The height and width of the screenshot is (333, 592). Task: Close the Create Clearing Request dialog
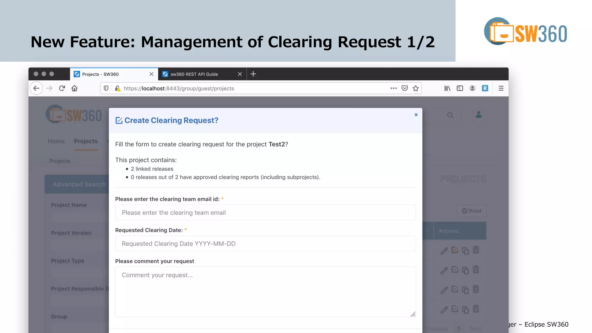coord(416,115)
